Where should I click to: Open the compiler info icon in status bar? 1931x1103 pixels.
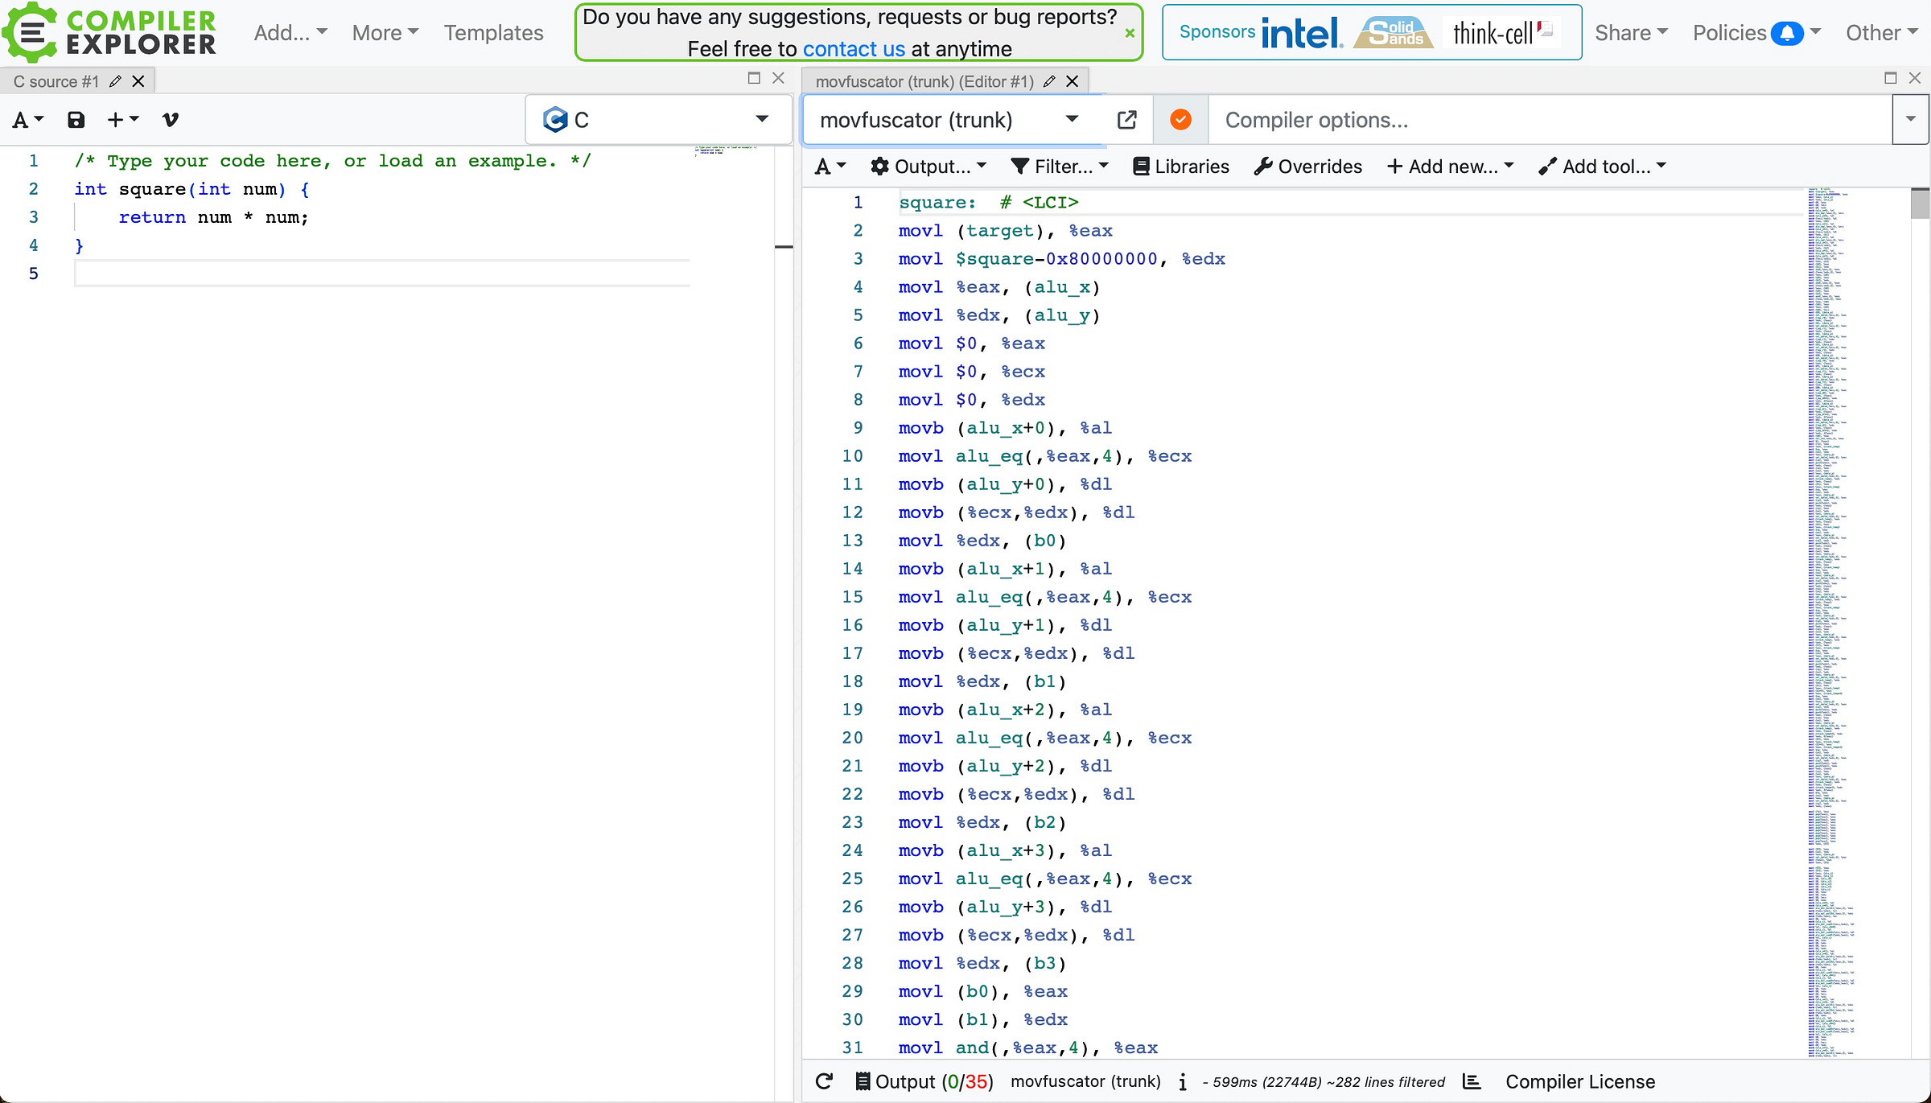click(x=1183, y=1081)
